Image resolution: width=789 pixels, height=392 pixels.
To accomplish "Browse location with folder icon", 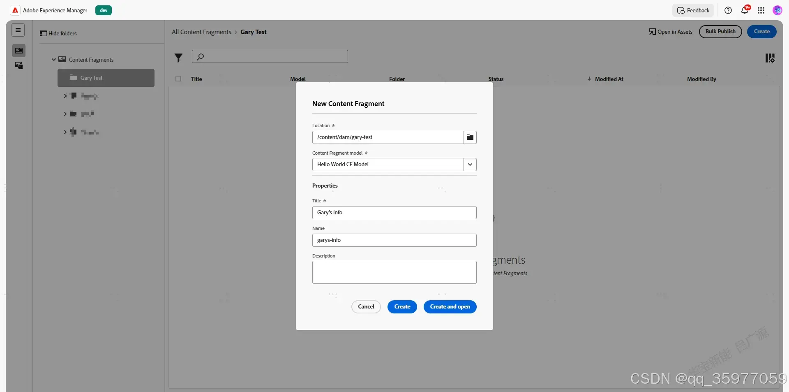I will coord(470,137).
